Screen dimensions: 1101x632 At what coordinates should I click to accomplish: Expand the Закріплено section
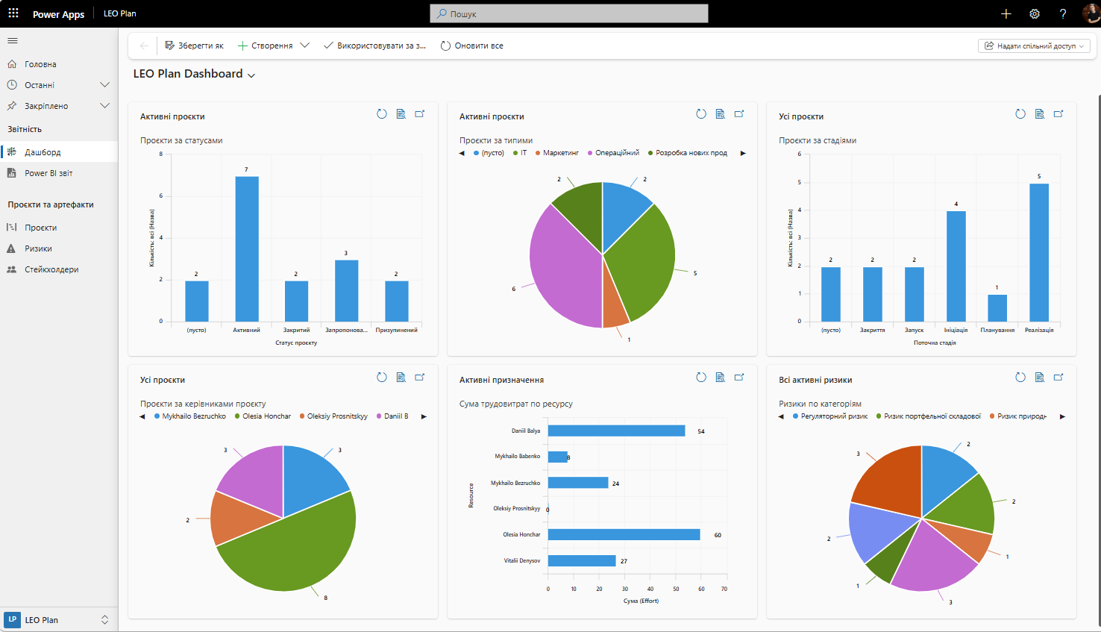[x=105, y=106]
